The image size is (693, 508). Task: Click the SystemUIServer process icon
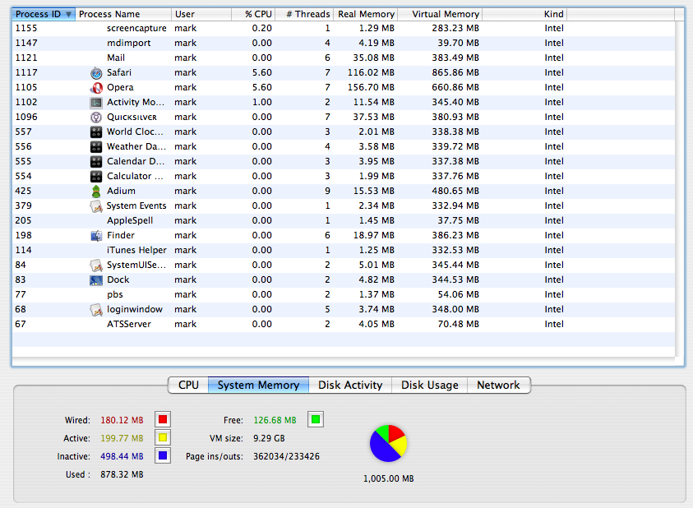[96, 266]
